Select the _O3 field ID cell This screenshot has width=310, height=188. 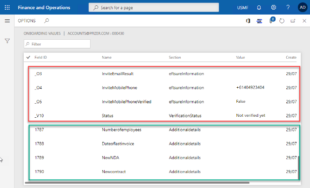[38, 74]
